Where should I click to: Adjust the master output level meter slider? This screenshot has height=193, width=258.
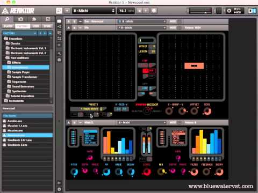200,11
